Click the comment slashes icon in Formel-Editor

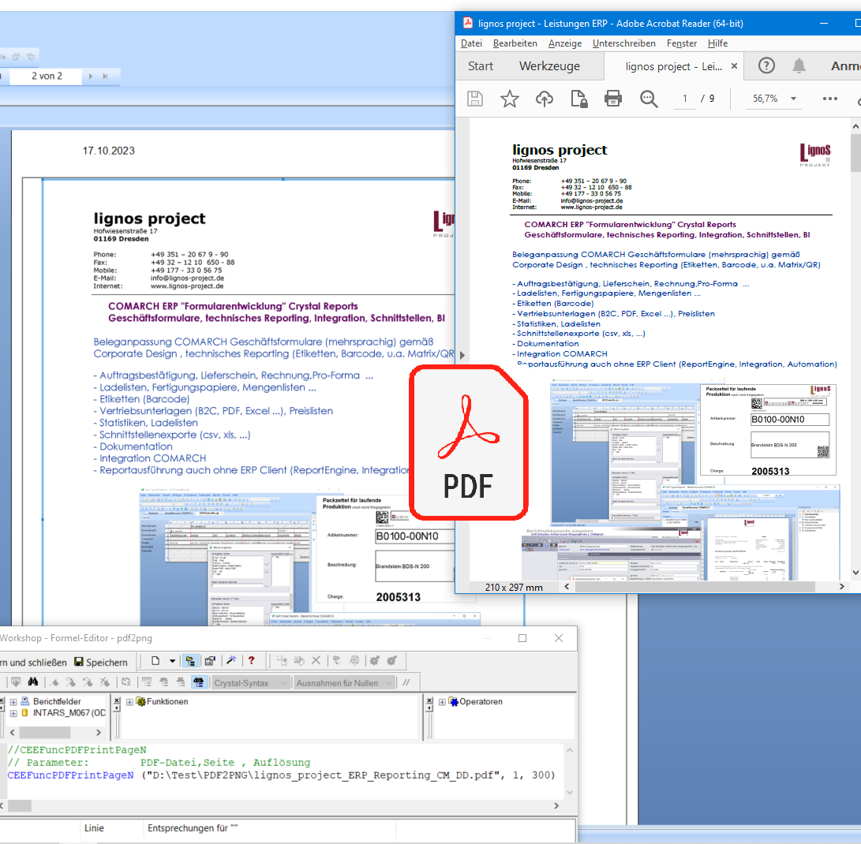coord(406,682)
